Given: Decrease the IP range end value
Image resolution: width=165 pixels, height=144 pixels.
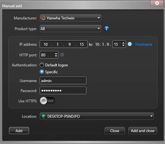Looking at the screenshot, I should (123, 45).
